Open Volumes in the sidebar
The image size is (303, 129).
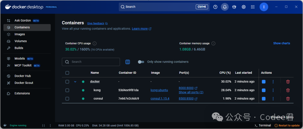tap(27, 41)
